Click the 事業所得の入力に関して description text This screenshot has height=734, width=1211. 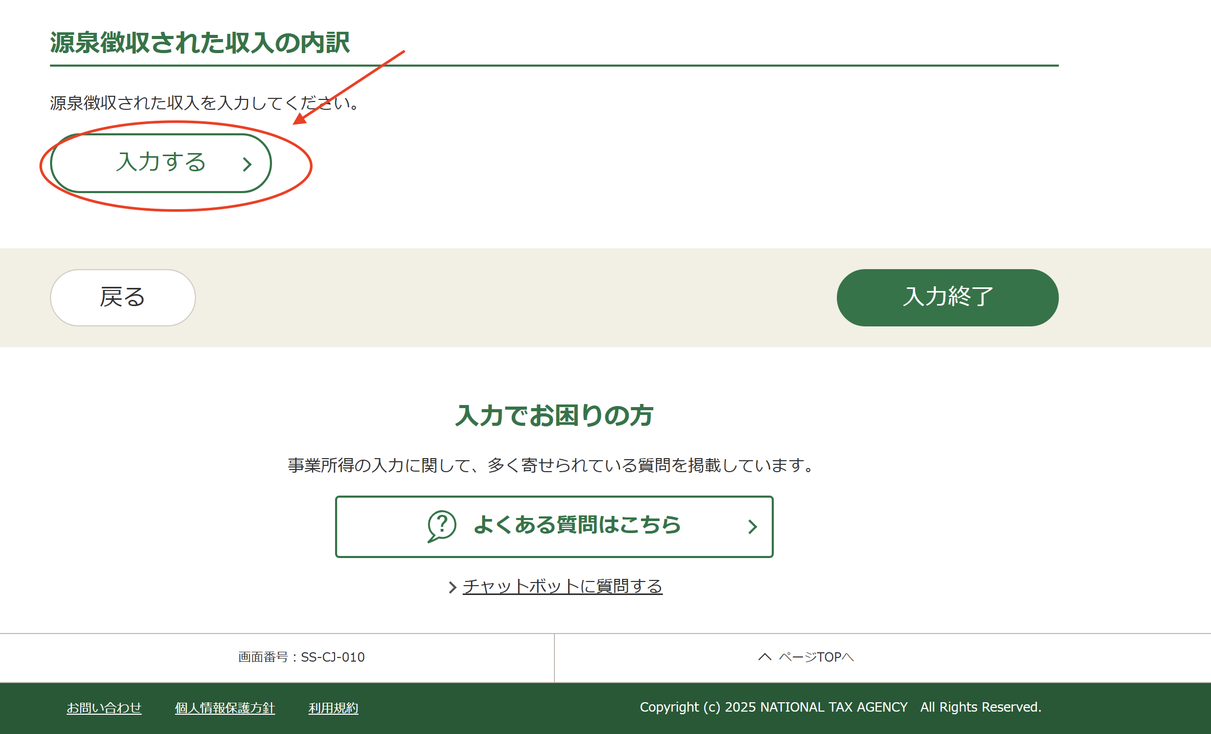pyautogui.click(x=552, y=465)
